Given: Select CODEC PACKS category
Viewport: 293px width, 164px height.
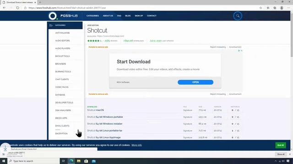Looking at the screenshot, I should (62, 87).
